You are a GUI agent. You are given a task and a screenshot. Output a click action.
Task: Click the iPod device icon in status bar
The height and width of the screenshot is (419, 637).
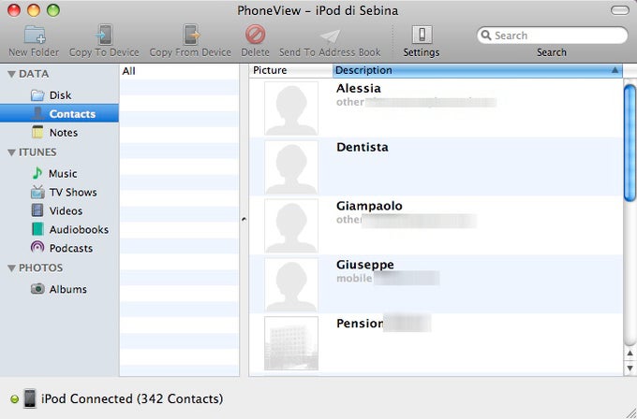(30, 398)
